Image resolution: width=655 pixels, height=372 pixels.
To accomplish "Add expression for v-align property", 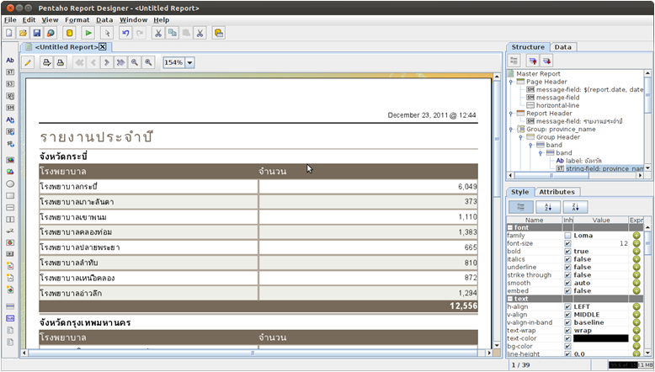I will pyautogui.click(x=636, y=315).
